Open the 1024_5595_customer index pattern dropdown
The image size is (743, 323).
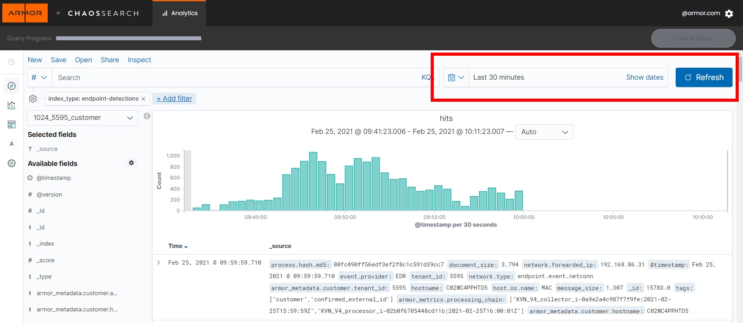[82, 118]
